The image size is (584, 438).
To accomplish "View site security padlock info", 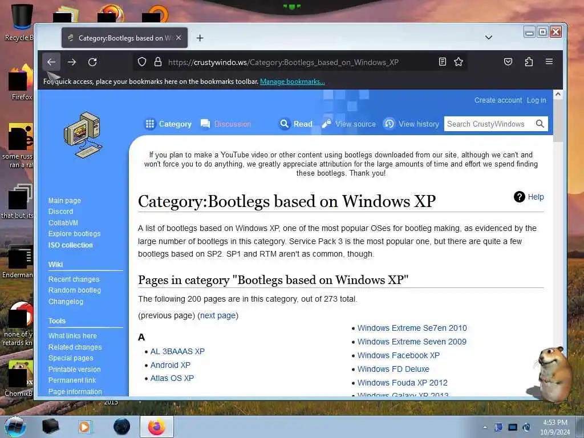I will 158,62.
